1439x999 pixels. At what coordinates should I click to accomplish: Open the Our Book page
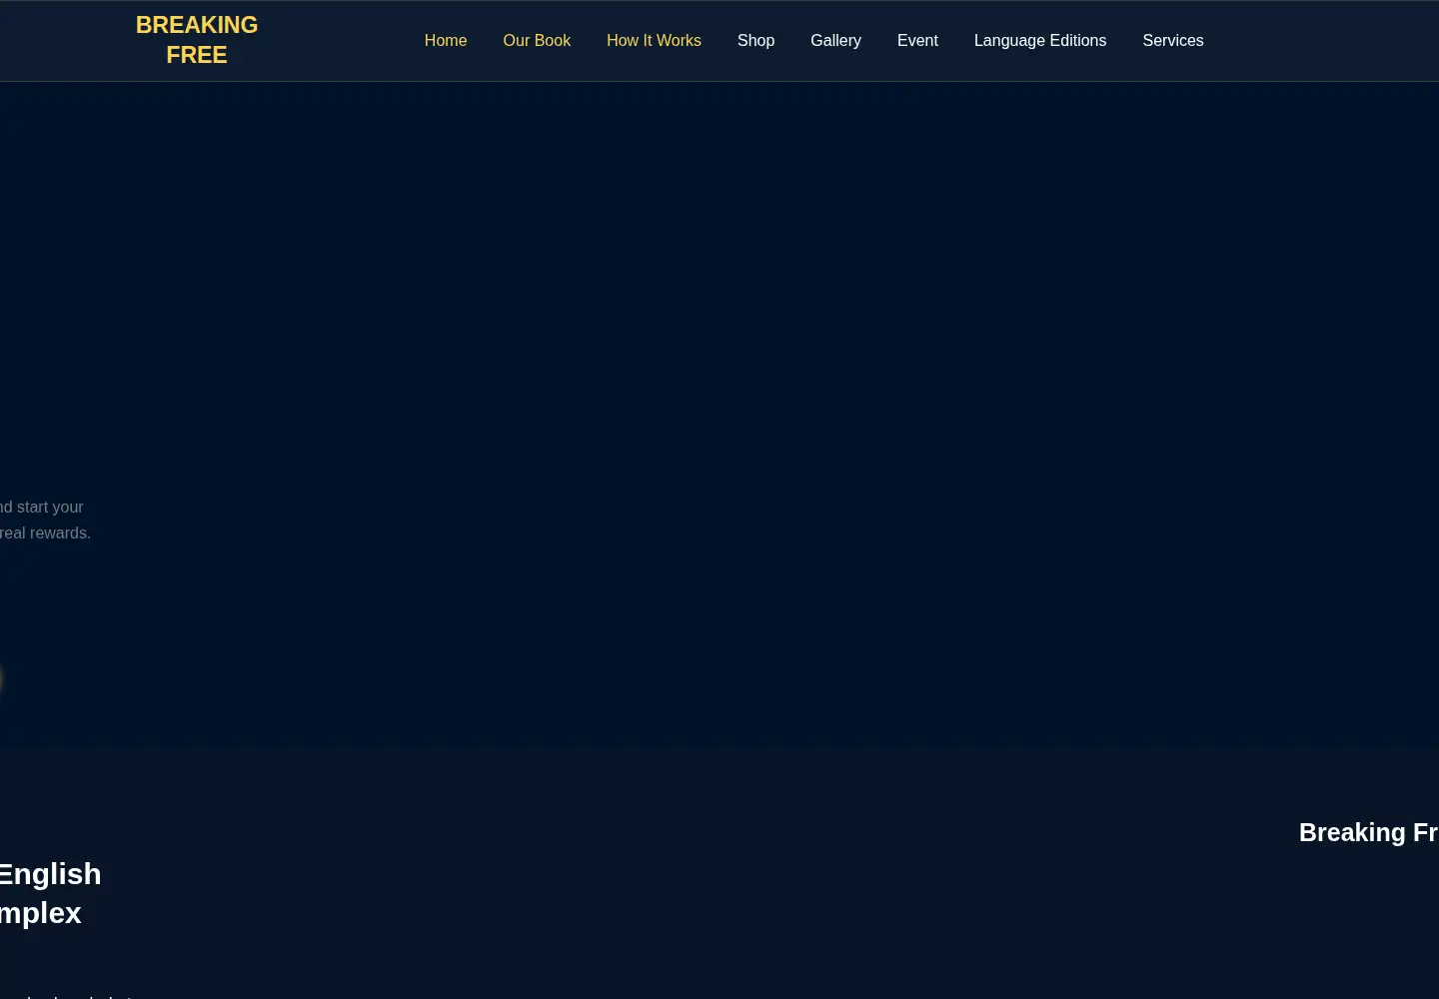(537, 41)
